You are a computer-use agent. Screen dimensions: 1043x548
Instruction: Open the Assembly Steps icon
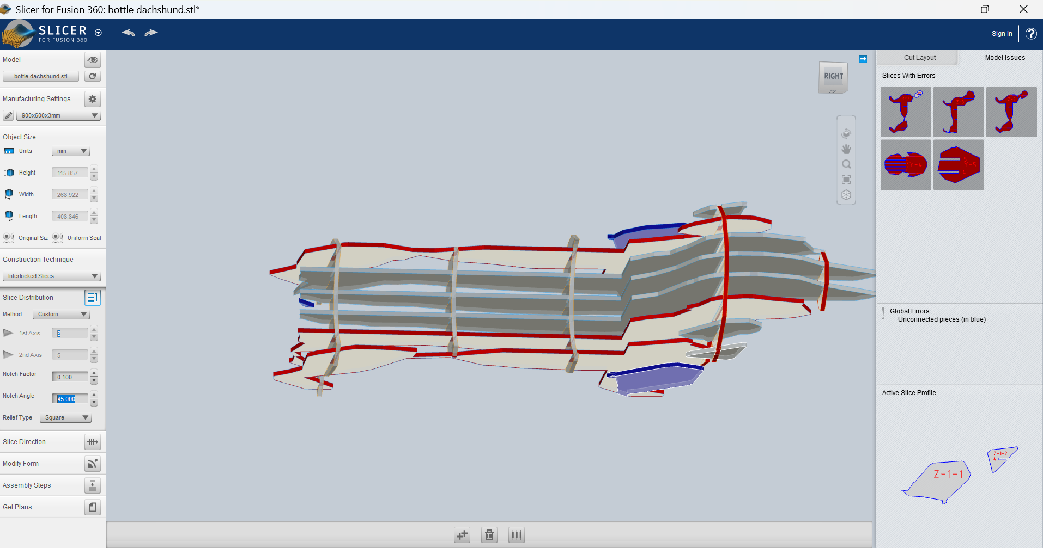click(93, 485)
